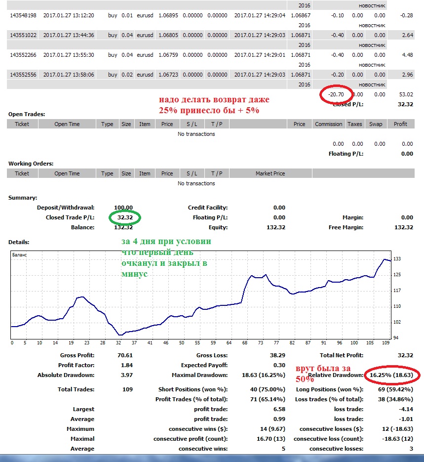Click Gross Loss value 38.29
424x462 pixels.
coord(277,355)
